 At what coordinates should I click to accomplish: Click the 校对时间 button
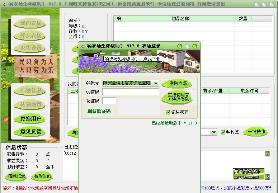[x=42, y=176]
